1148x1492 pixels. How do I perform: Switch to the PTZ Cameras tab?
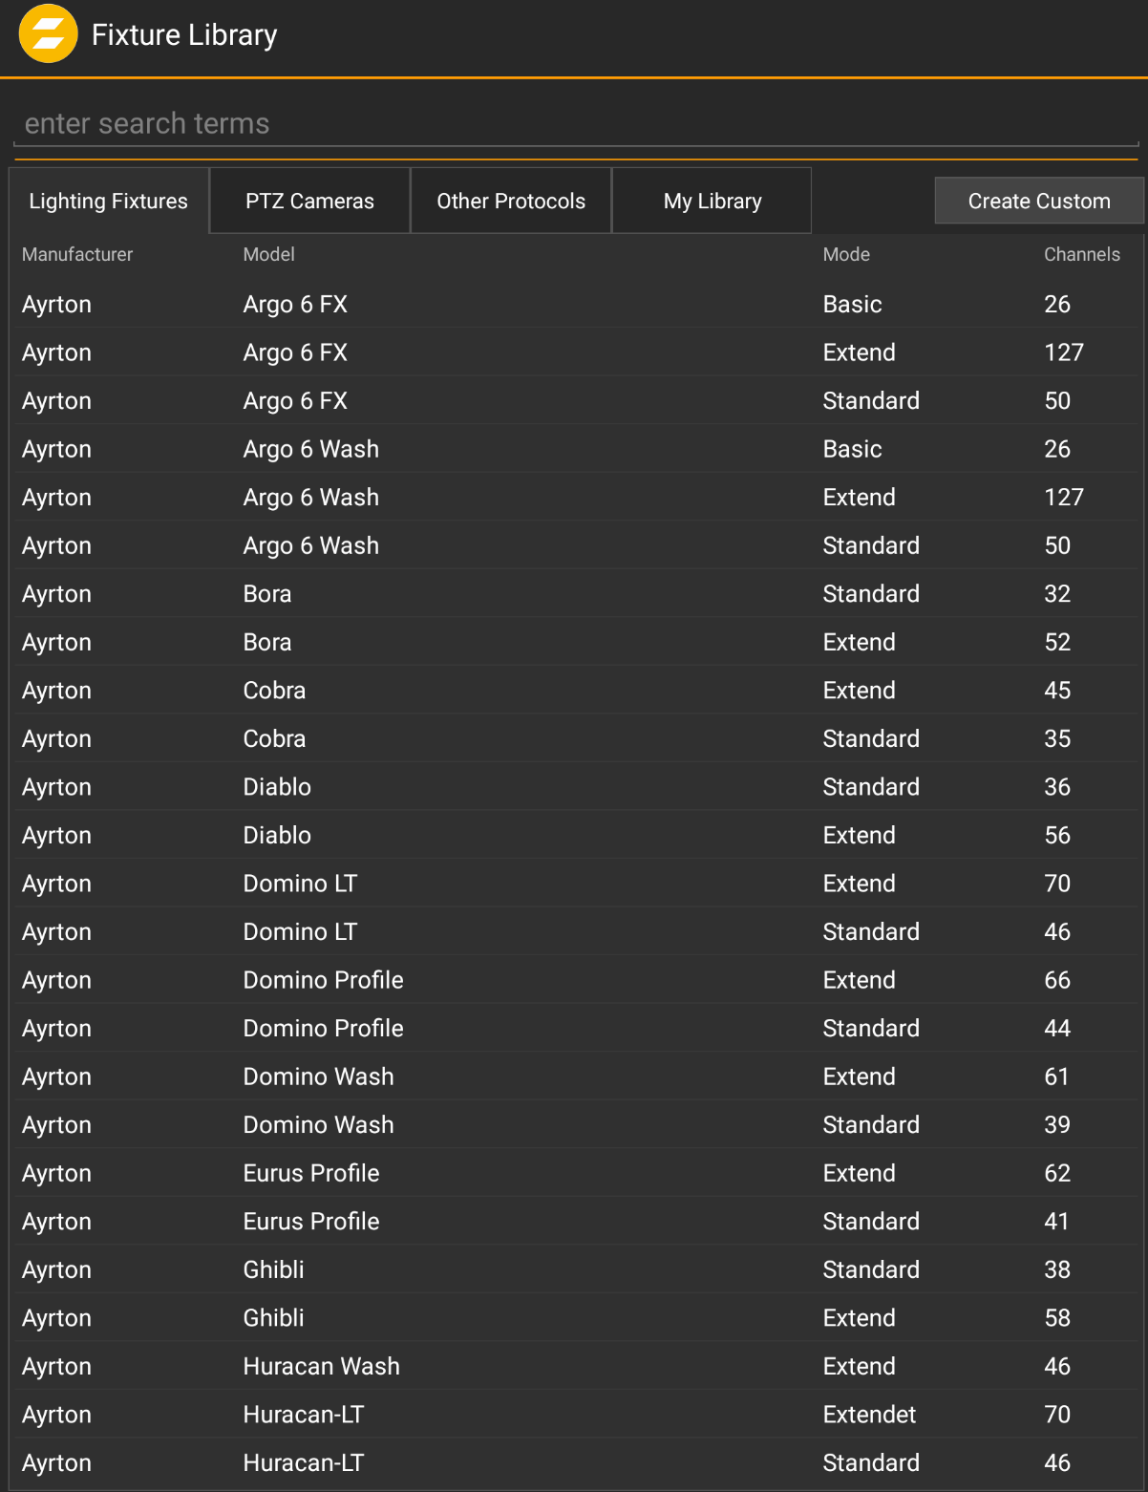[308, 201]
